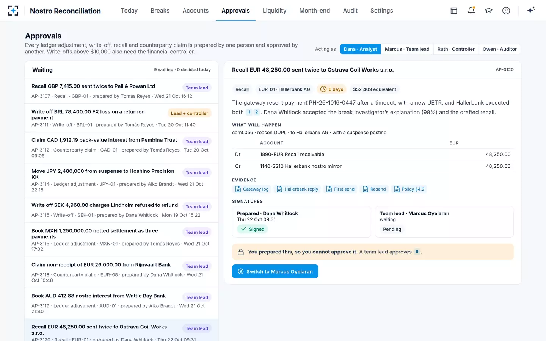
Task: Select Claim non-receipt EUR 26,000.00 Rijnvaart approval
Action: click(121, 272)
